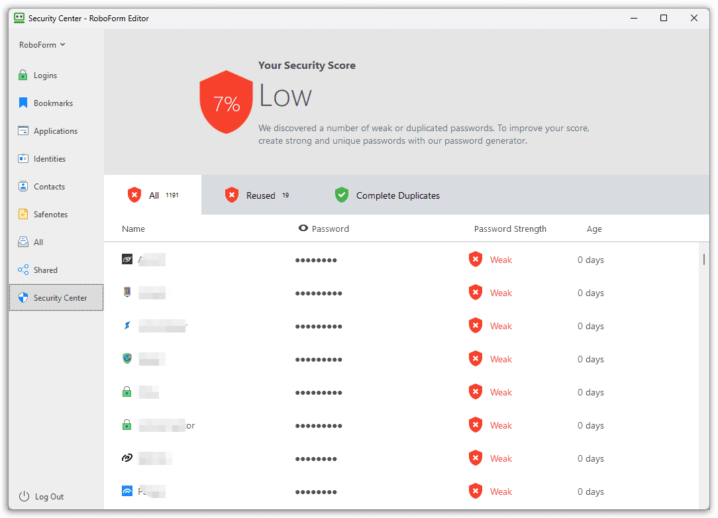
Task: Switch to the Reused passwords tab
Action: (x=256, y=195)
